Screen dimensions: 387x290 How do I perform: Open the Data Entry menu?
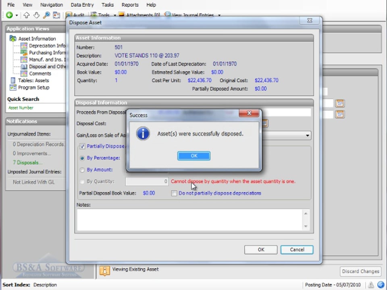click(x=82, y=5)
